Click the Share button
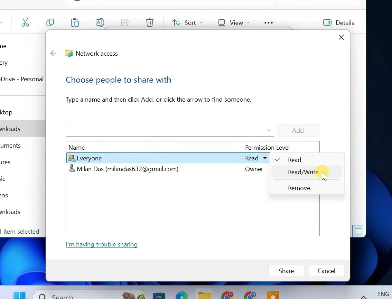 [x=286, y=271]
